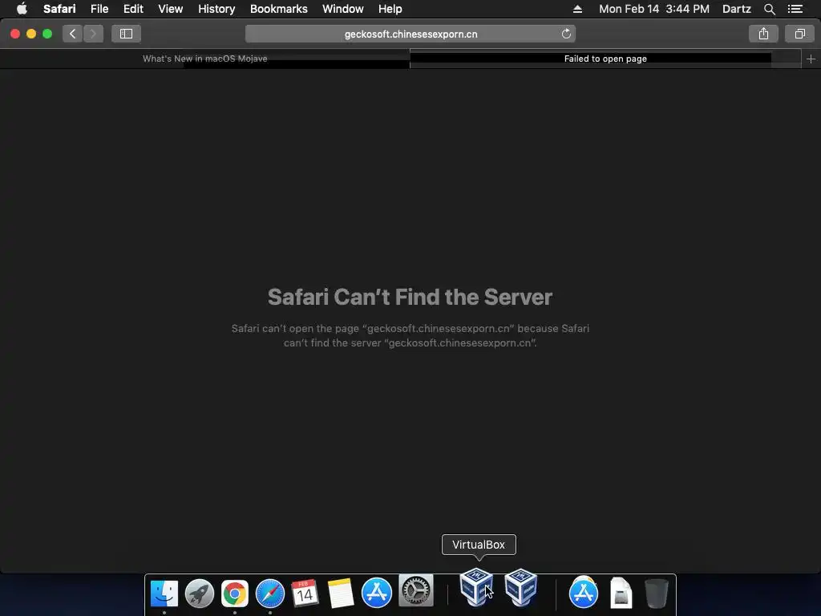
Task: Click the eject icon in menu bar
Action: pos(577,9)
